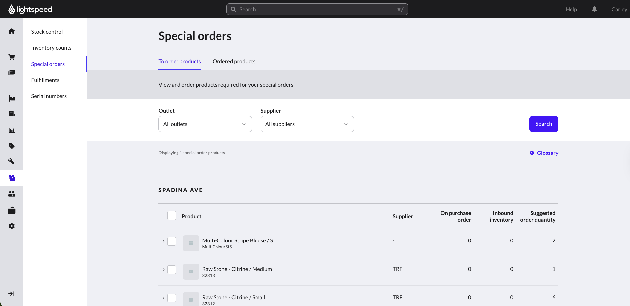Open the Inventory boxes icon in sidebar

(12, 178)
